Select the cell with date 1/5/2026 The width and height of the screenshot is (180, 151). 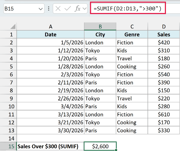[51, 42]
